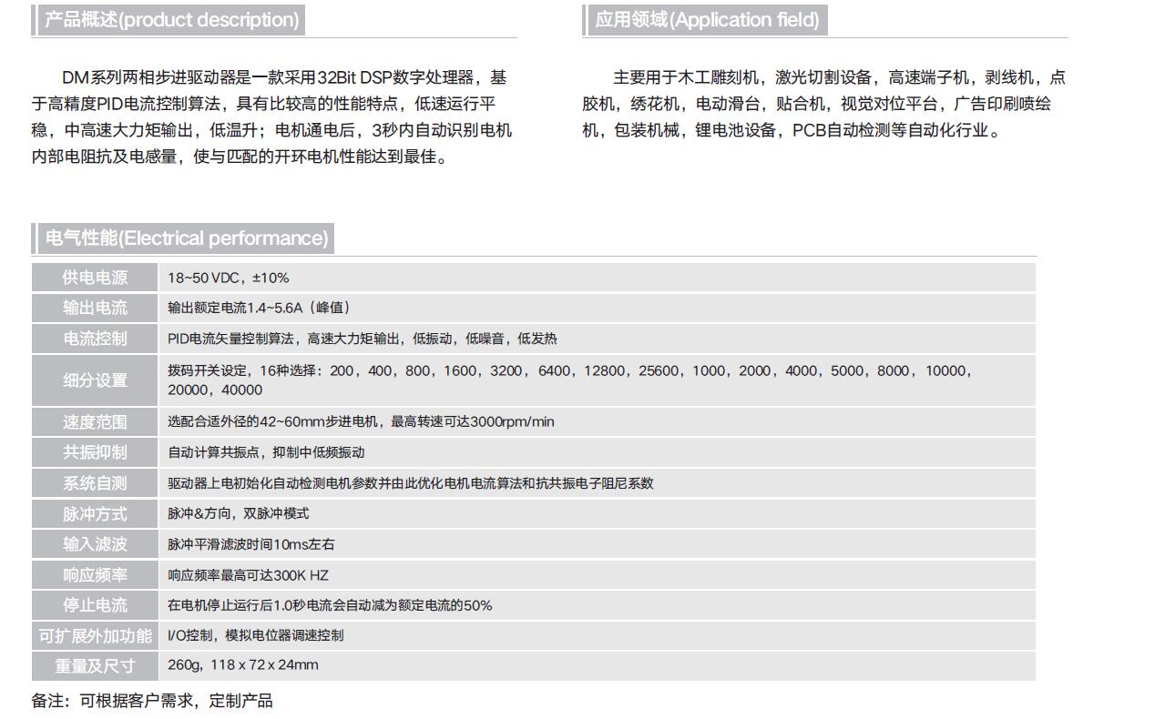Click the row label "脉冲方式"

coord(96,514)
